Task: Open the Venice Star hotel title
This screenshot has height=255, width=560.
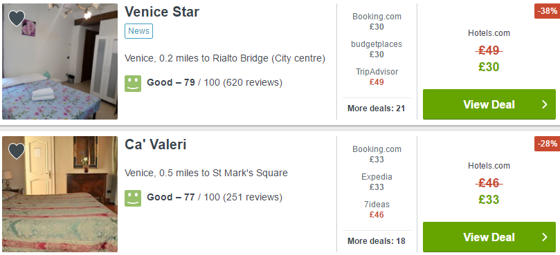Action: (162, 12)
